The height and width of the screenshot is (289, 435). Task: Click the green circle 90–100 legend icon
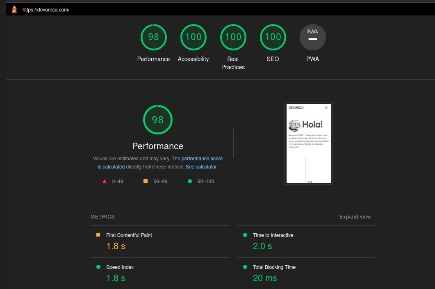coord(190,181)
